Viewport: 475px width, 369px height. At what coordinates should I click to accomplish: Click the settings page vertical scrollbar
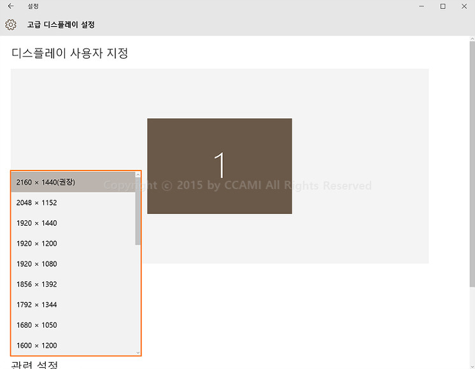click(x=472, y=164)
